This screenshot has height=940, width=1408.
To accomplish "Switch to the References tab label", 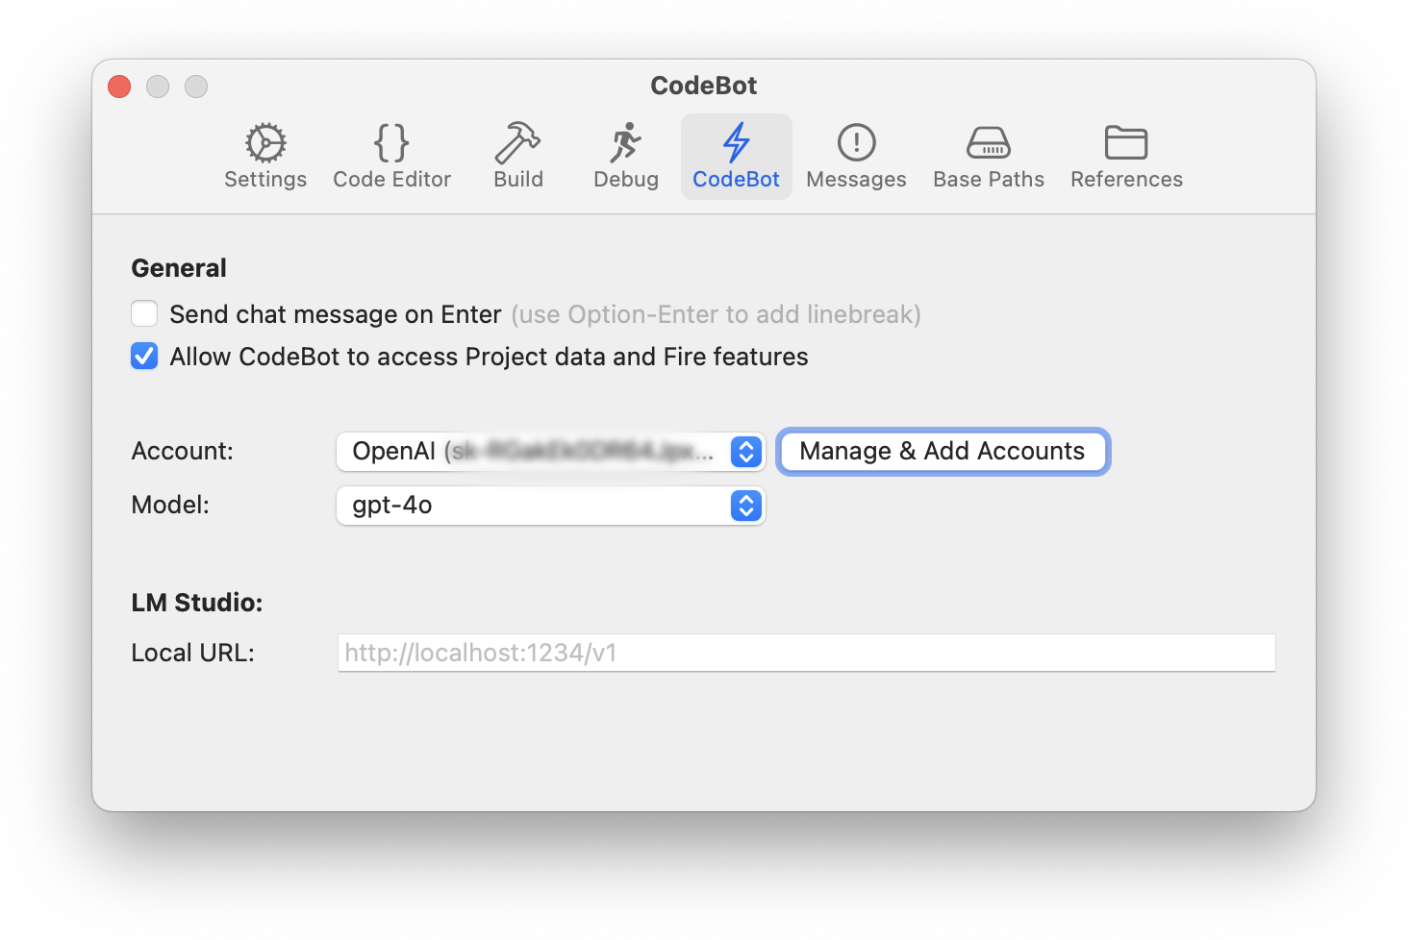I will tap(1126, 180).
